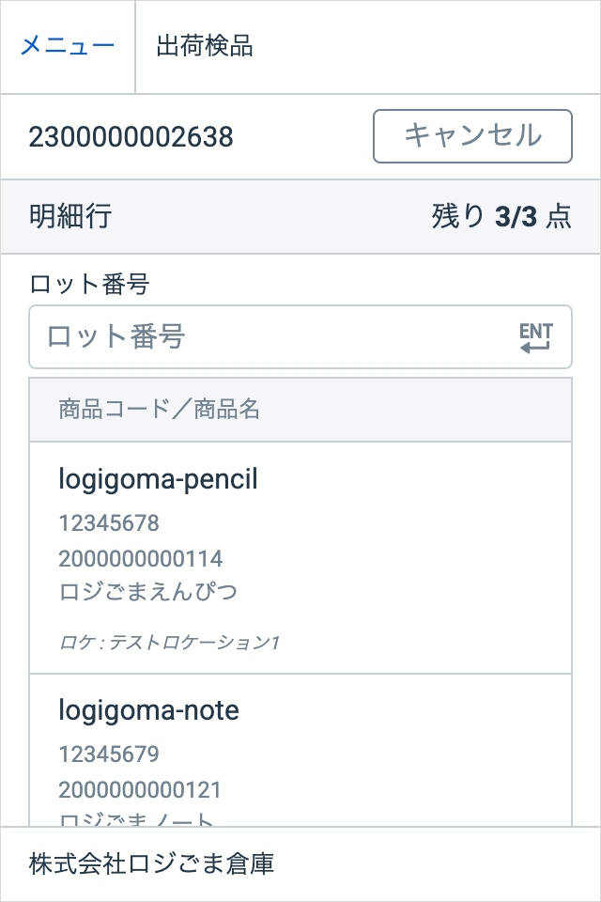Screen dimensions: 601x902
Task: Click the ENT enter icon
Action: coord(535,336)
